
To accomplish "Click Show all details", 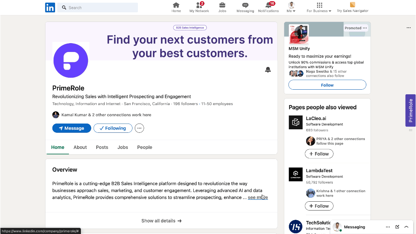I will 161,221.
